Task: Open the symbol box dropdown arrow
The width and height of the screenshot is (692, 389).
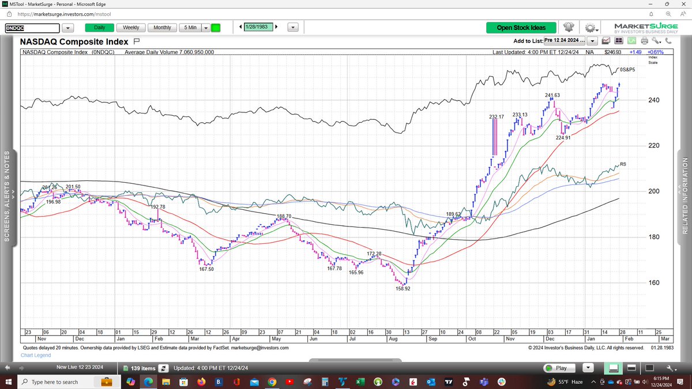Action: tap(68, 28)
